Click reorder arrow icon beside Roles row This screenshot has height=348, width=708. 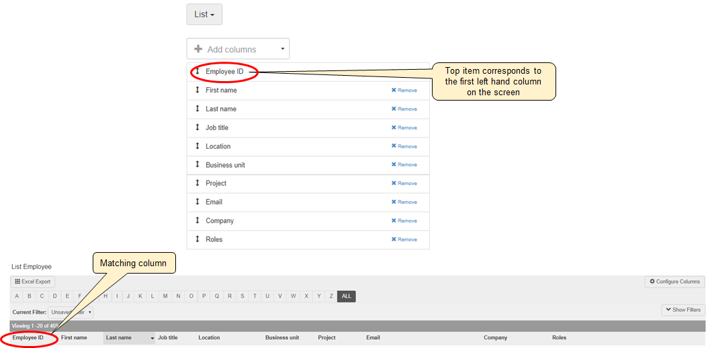tap(197, 239)
